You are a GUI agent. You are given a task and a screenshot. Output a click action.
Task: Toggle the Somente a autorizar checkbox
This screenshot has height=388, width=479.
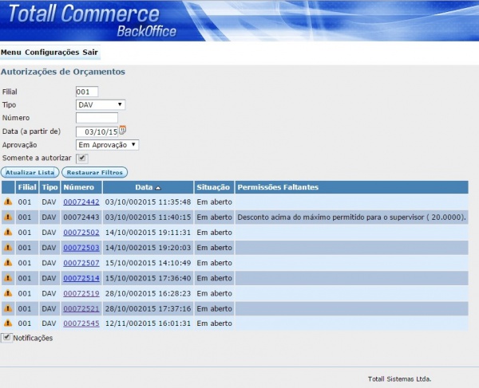pyautogui.click(x=81, y=159)
